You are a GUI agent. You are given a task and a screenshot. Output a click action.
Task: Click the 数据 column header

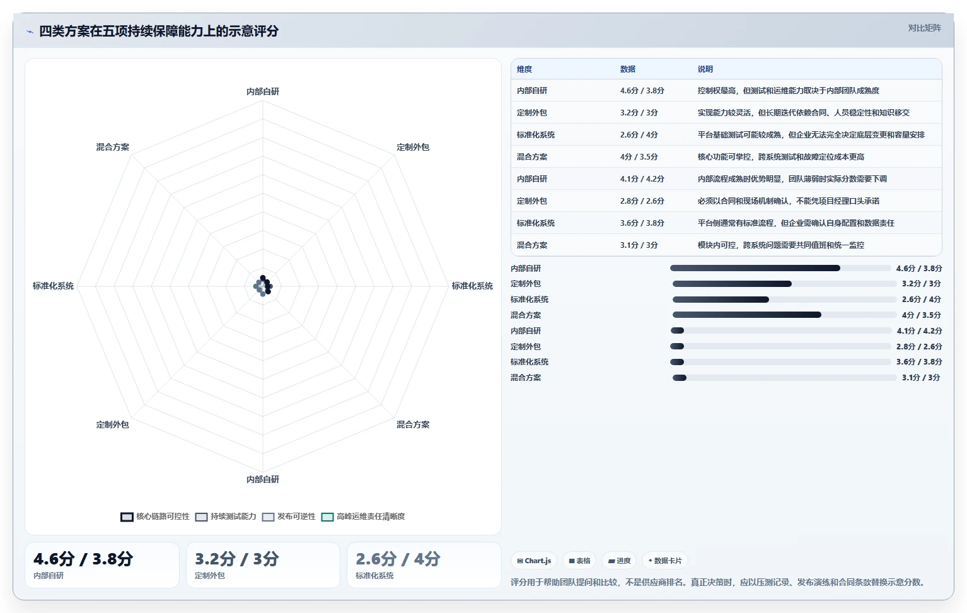628,69
